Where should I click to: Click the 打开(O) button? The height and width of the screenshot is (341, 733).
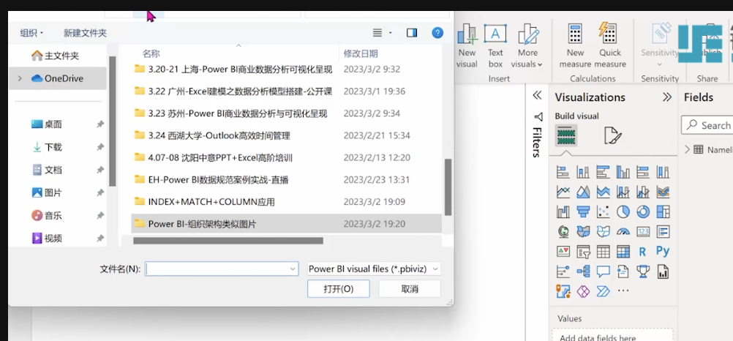coord(339,288)
